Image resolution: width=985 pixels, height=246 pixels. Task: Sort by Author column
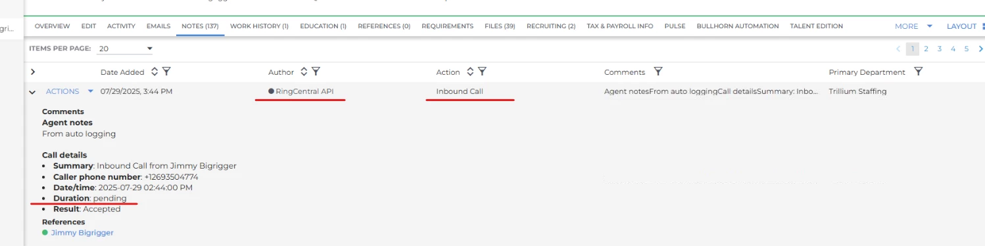(x=304, y=72)
